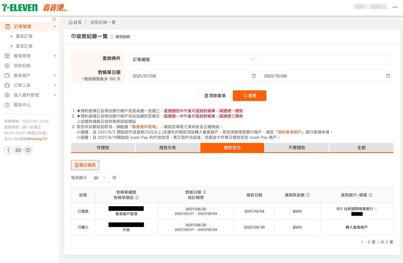
Task: Click the 使用說明 text link
Action: pyautogui.click(x=122, y=37)
